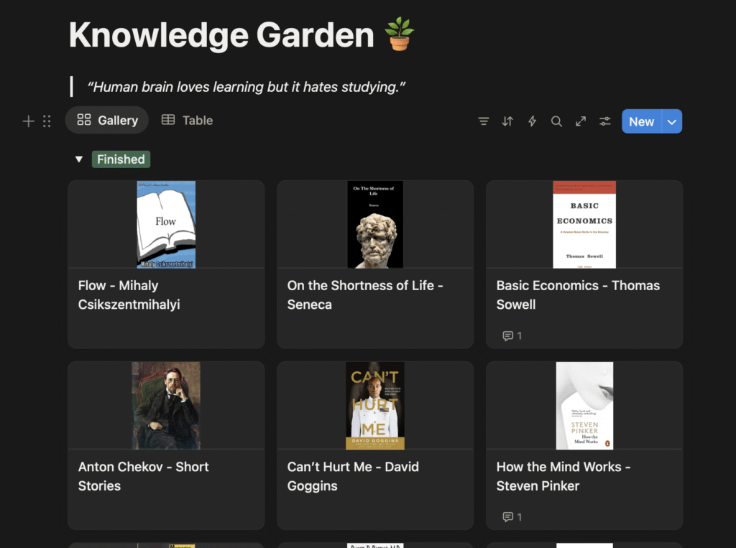
Task: Open comment on Basic Economics card
Action: point(512,335)
